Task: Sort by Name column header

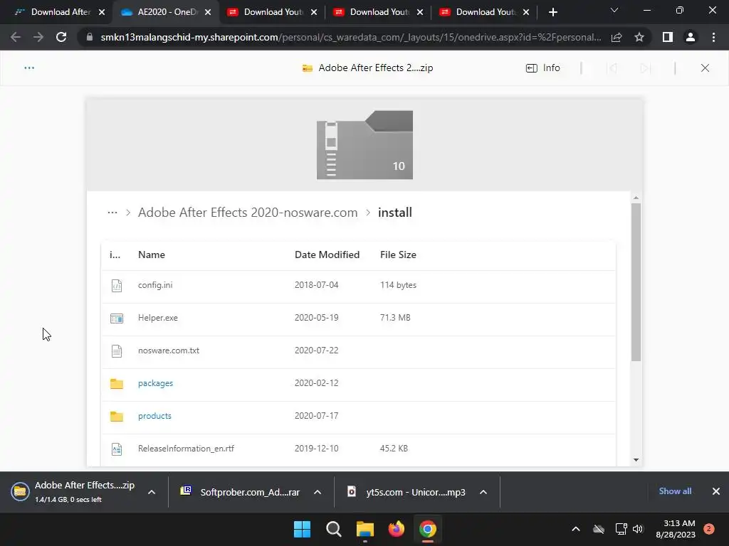Action: click(152, 255)
